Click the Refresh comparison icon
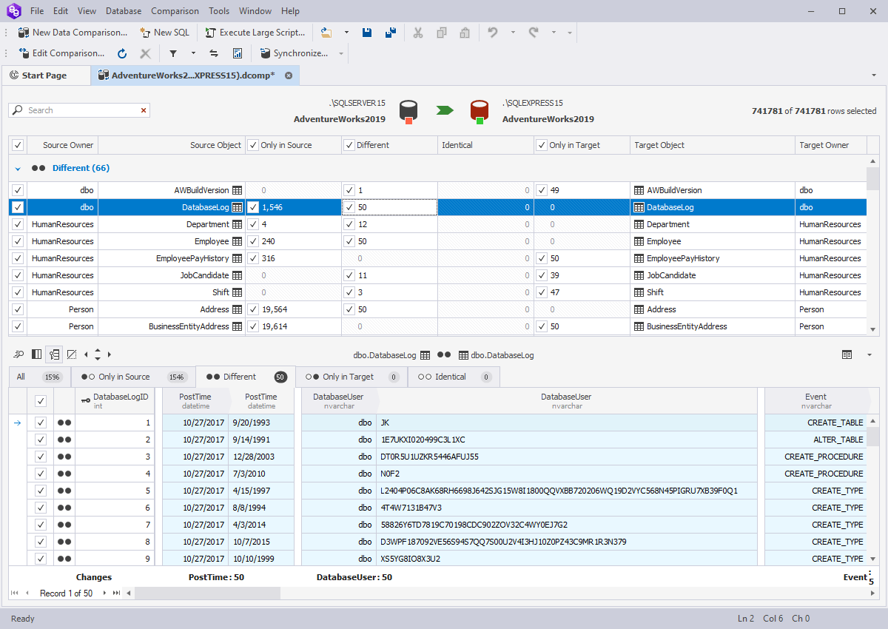Image resolution: width=888 pixels, height=629 pixels. 122,53
